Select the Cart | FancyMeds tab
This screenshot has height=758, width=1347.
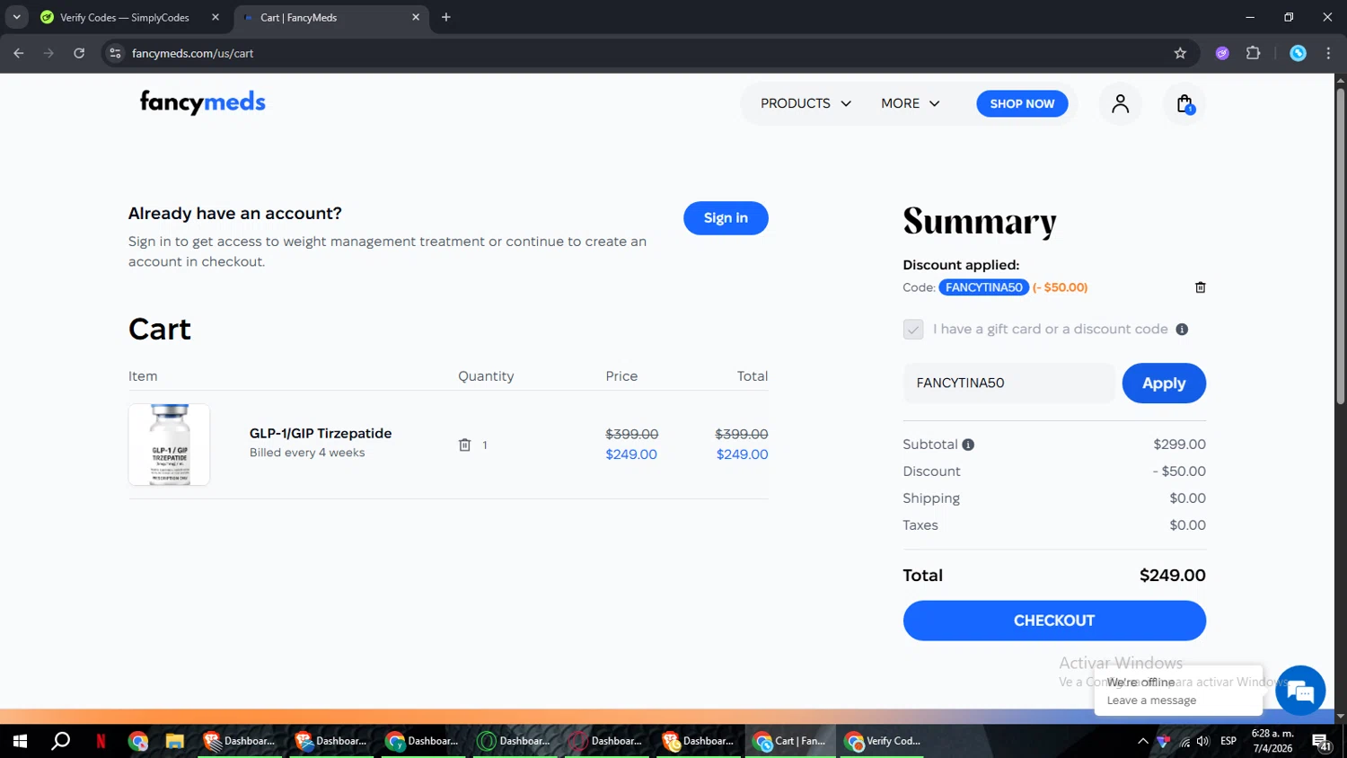click(330, 17)
